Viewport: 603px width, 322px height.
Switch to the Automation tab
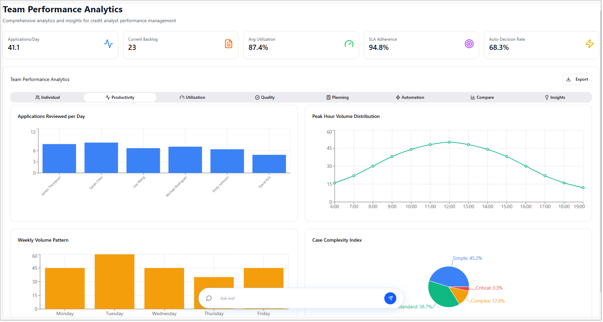coord(410,97)
